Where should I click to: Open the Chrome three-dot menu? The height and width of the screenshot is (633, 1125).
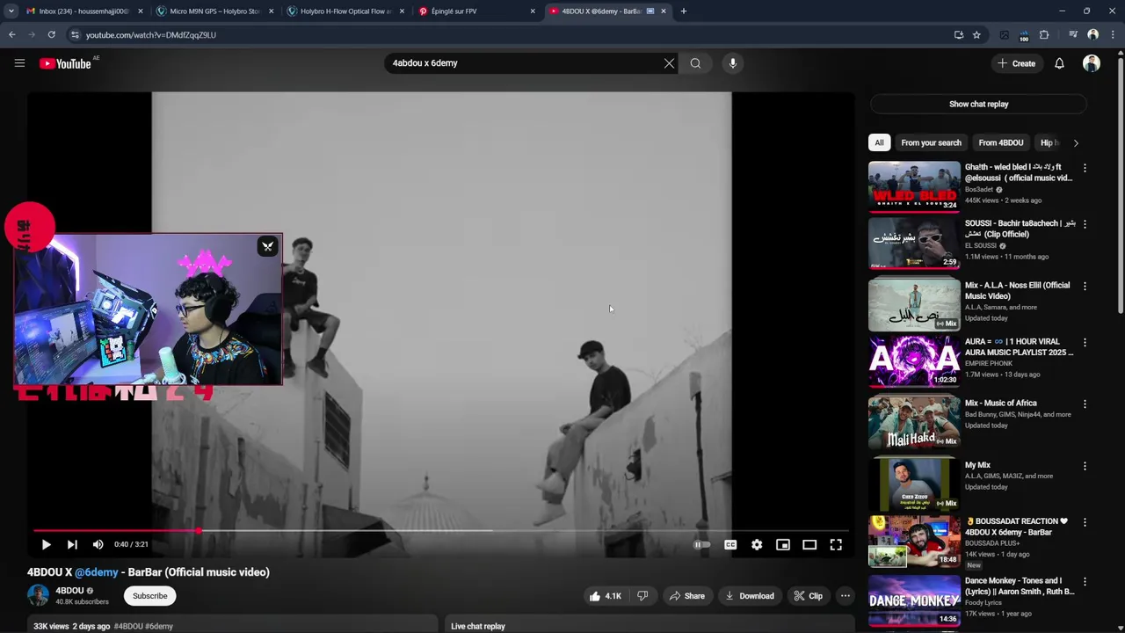tap(1113, 35)
